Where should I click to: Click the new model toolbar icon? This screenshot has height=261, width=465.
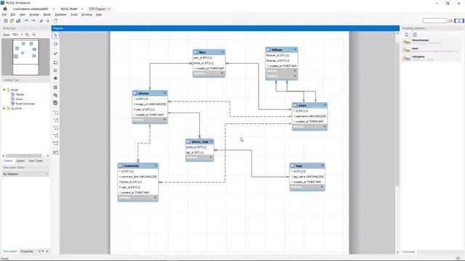[5, 21]
